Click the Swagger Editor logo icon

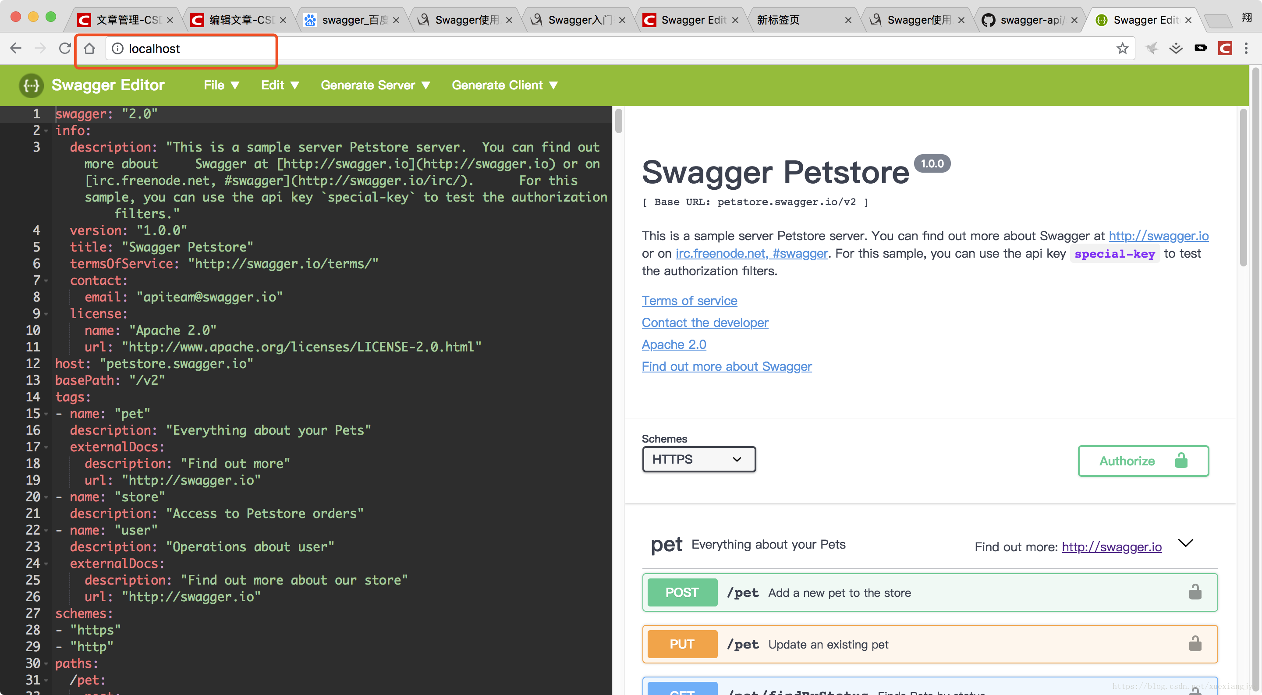tap(32, 85)
